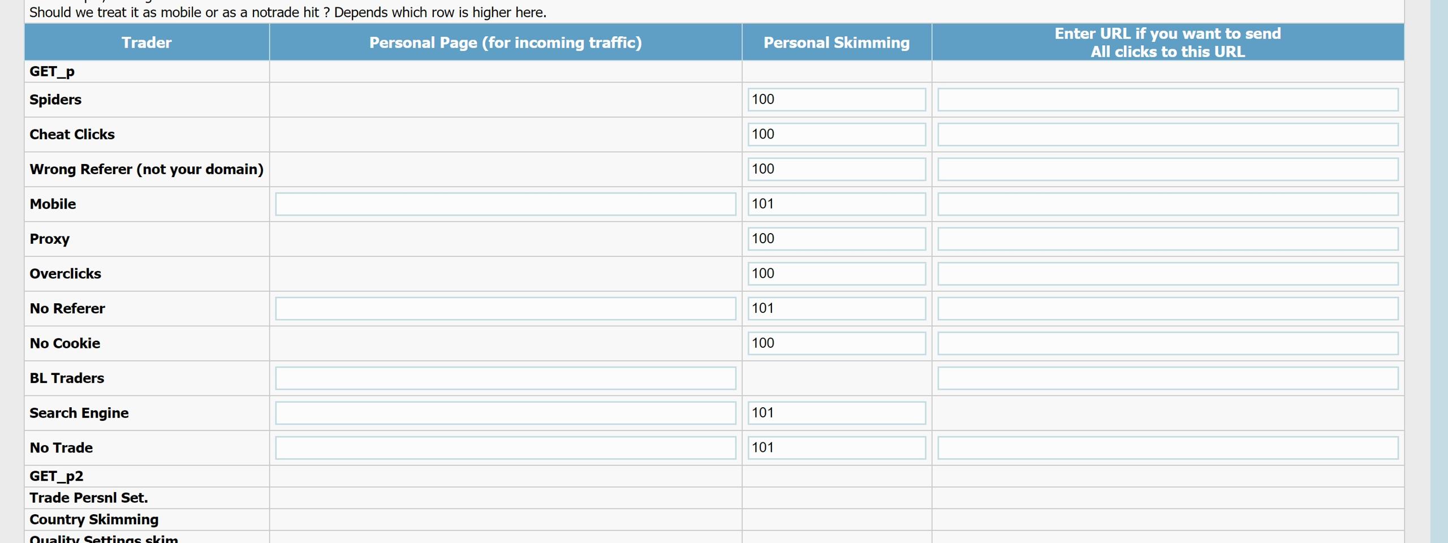The image size is (1448, 543).
Task: Select the Search Engine skimming field
Action: [x=837, y=413]
